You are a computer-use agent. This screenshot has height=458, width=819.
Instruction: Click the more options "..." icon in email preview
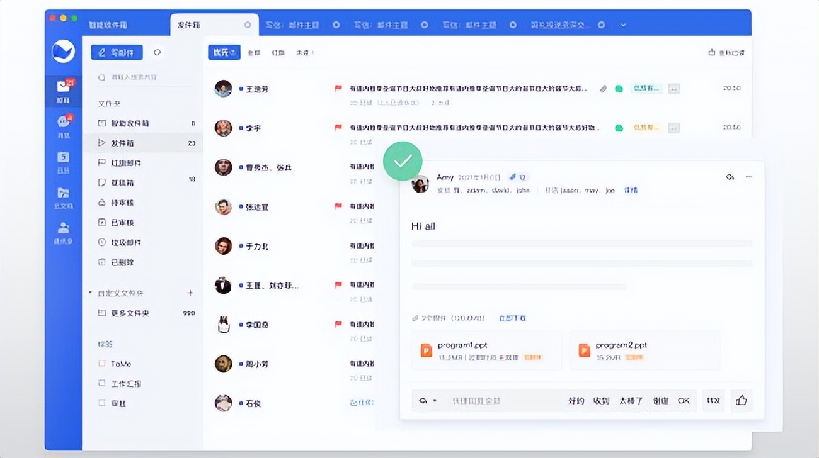click(748, 177)
